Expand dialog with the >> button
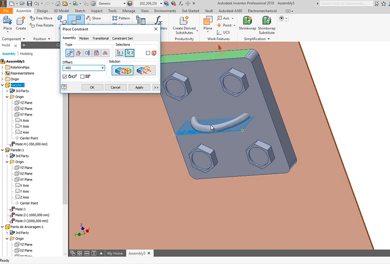Image resolution: width=390 pixels, height=264 pixels. pos(156,87)
